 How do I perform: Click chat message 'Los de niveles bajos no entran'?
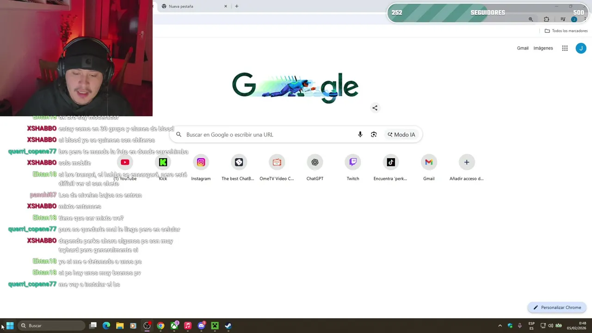point(100,195)
